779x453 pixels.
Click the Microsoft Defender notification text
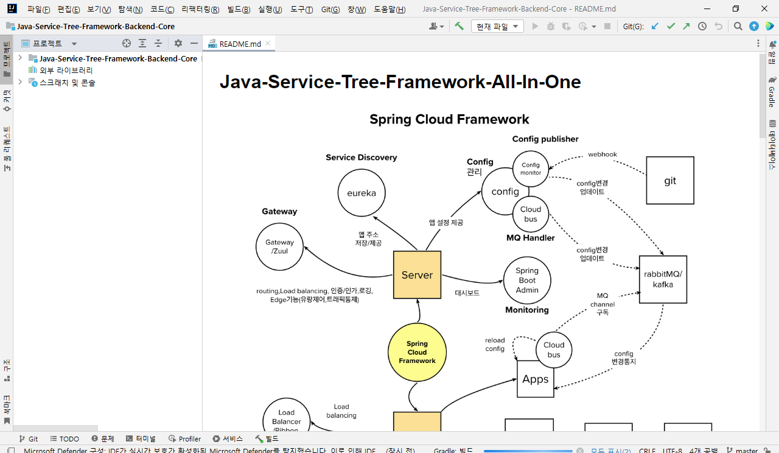click(x=218, y=451)
